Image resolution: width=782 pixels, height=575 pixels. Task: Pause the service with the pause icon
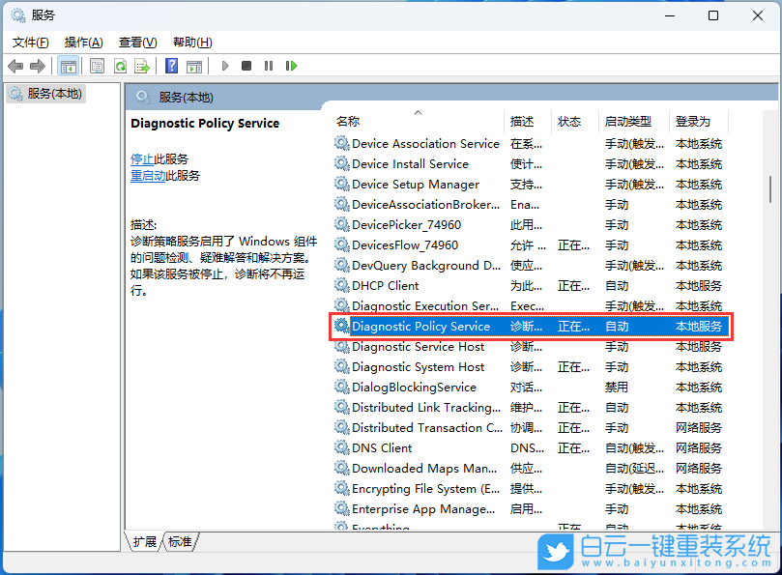(269, 65)
